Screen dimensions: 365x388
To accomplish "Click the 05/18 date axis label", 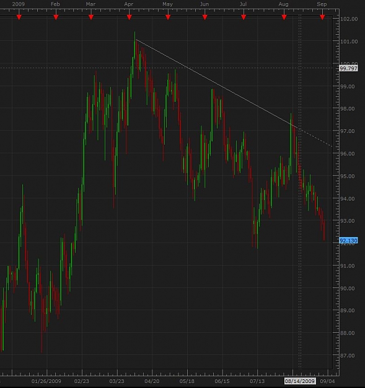I will [187, 381].
